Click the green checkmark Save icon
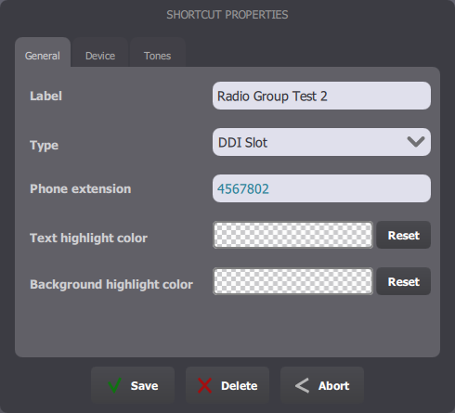455x413 pixels. 114,385
